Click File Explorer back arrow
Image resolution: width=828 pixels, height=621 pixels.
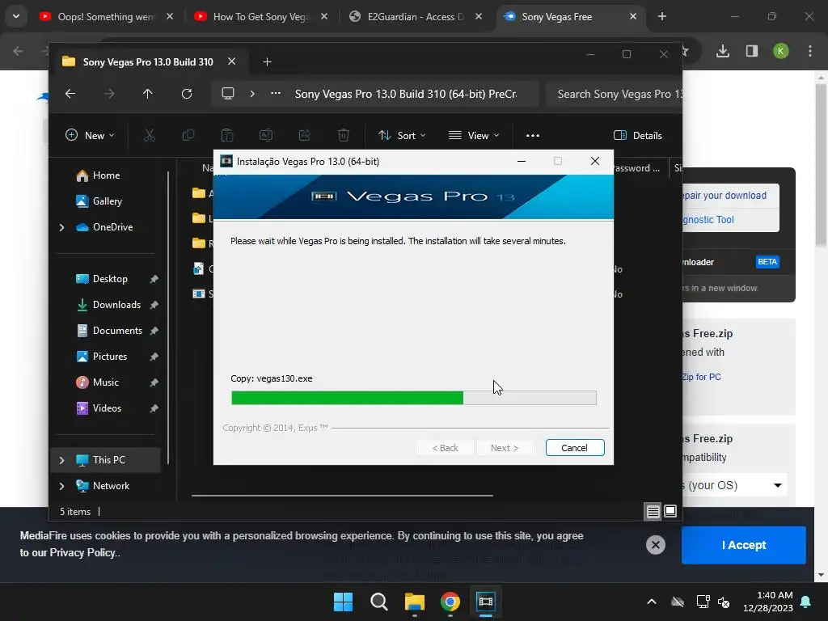click(70, 94)
